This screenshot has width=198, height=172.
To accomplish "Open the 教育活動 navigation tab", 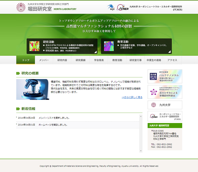I will point(117,60).
